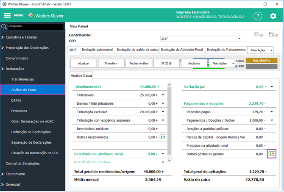Open Obter Declarações via eCAC
Image resolution: width=284 pixels, height=192 pixels.
point(32,121)
